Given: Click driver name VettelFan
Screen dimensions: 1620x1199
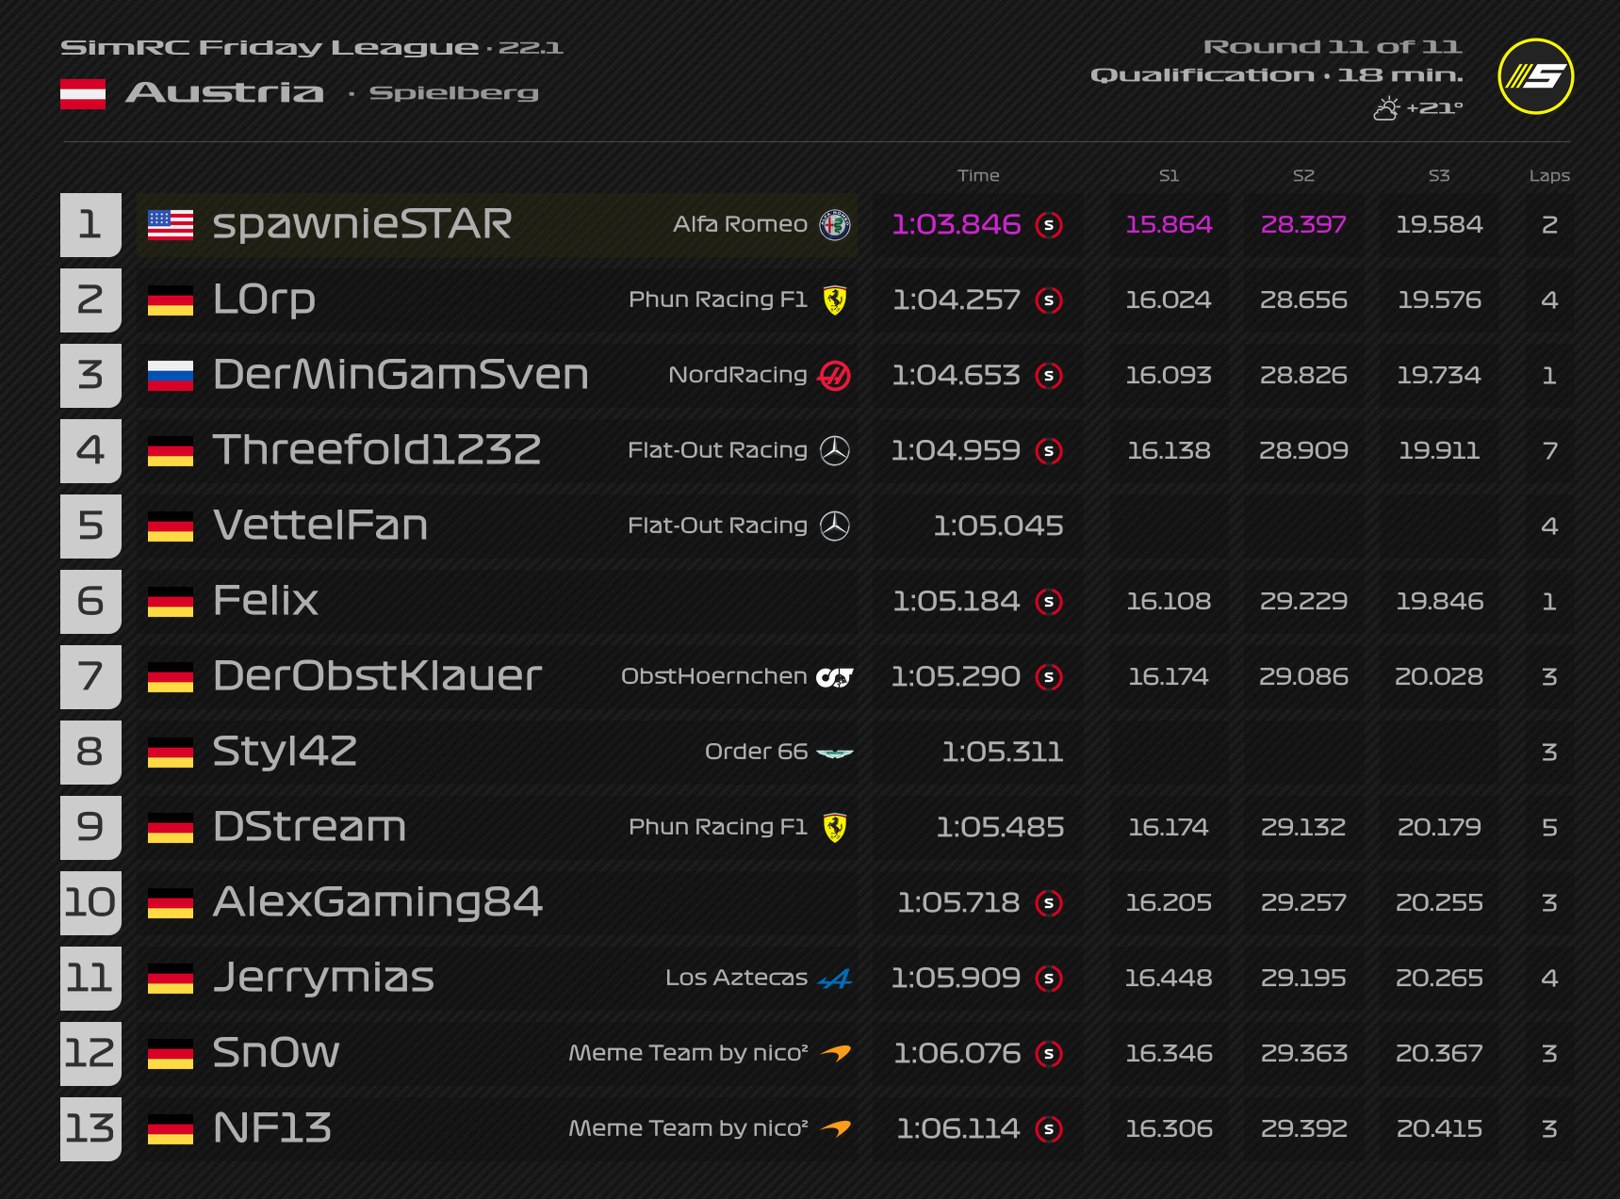Looking at the screenshot, I should coord(320,526).
